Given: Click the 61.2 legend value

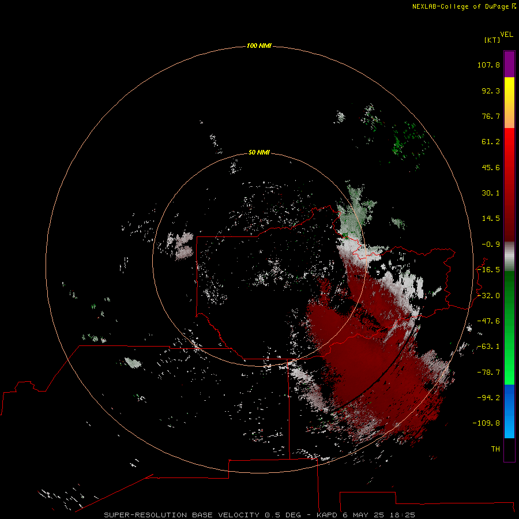Looking at the screenshot, I should (491, 142).
